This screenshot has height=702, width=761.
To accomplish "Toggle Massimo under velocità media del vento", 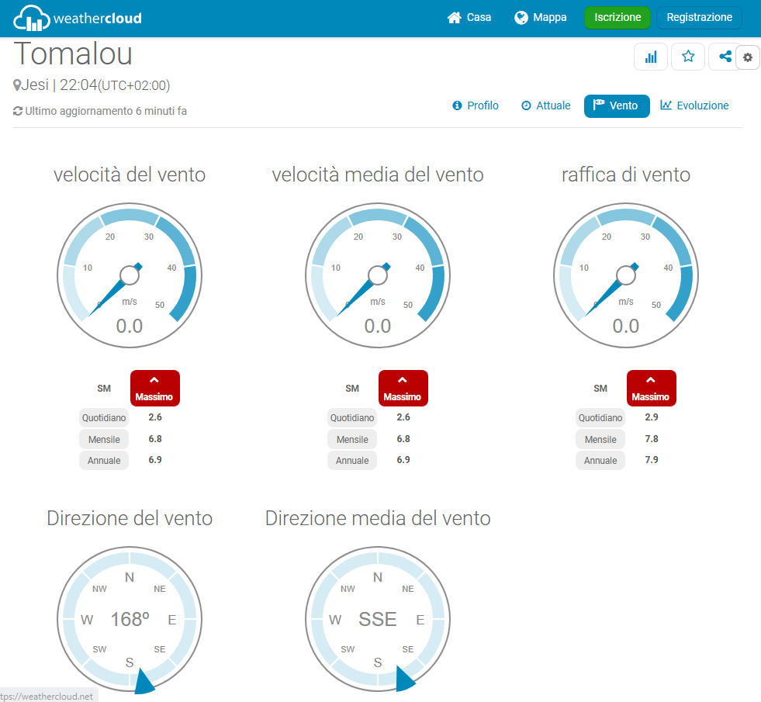I will click(x=403, y=388).
